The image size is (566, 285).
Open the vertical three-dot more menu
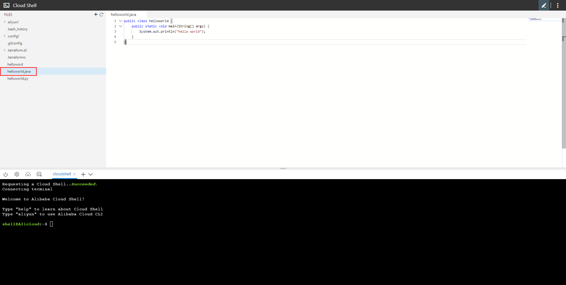click(558, 5)
